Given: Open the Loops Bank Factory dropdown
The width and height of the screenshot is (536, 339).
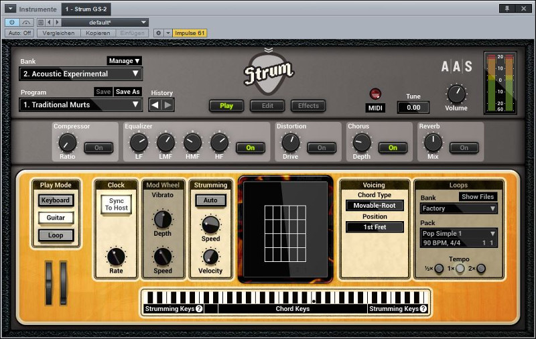Looking at the screenshot, I should [458, 208].
